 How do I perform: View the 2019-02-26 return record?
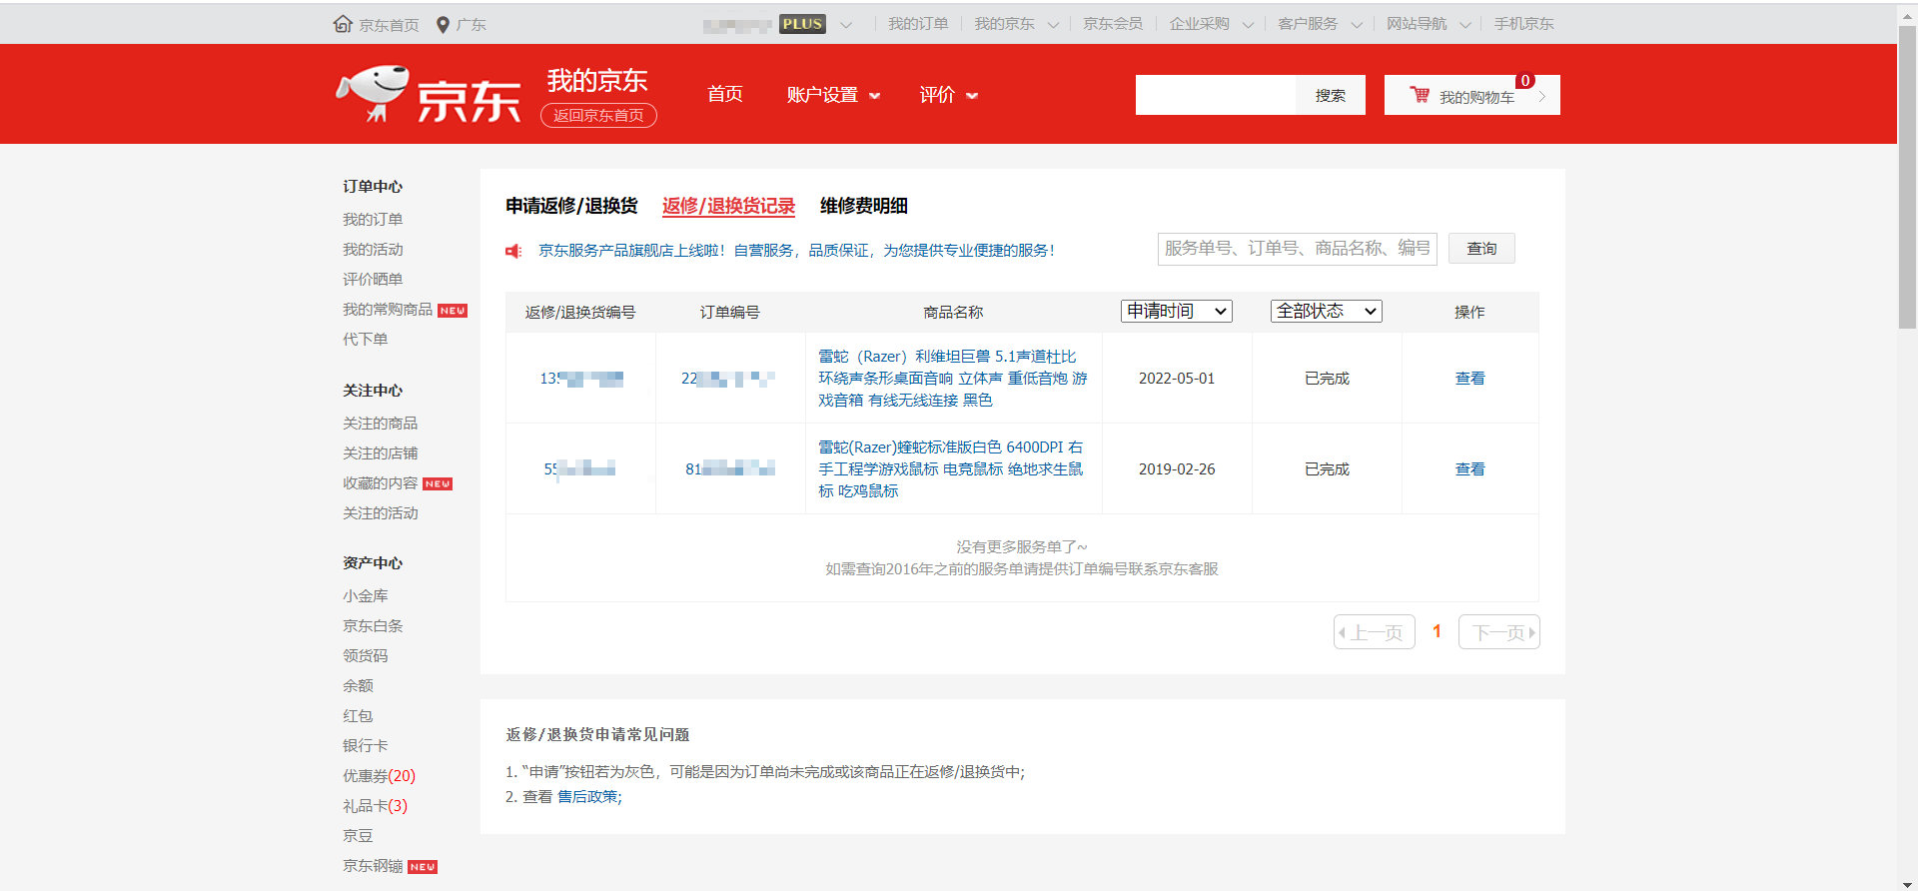click(1469, 469)
